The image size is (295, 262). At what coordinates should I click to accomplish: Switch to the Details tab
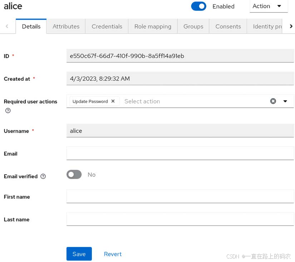(31, 26)
